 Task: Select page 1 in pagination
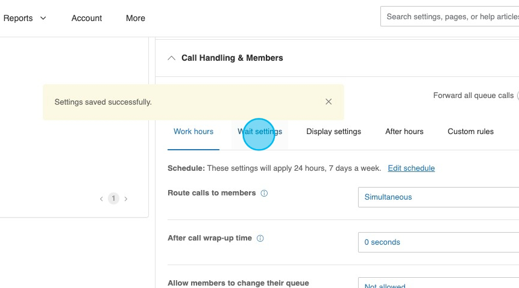113,198
